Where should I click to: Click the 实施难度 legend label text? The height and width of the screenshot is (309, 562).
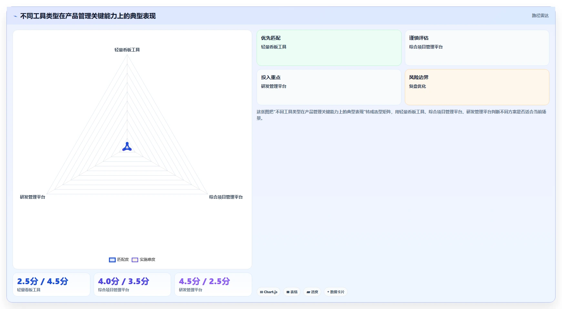click(x=148, y=260)
